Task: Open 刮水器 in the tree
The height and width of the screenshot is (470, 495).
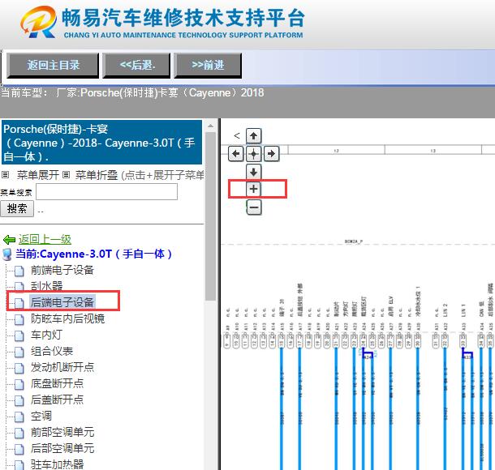Action: [47, 286]
